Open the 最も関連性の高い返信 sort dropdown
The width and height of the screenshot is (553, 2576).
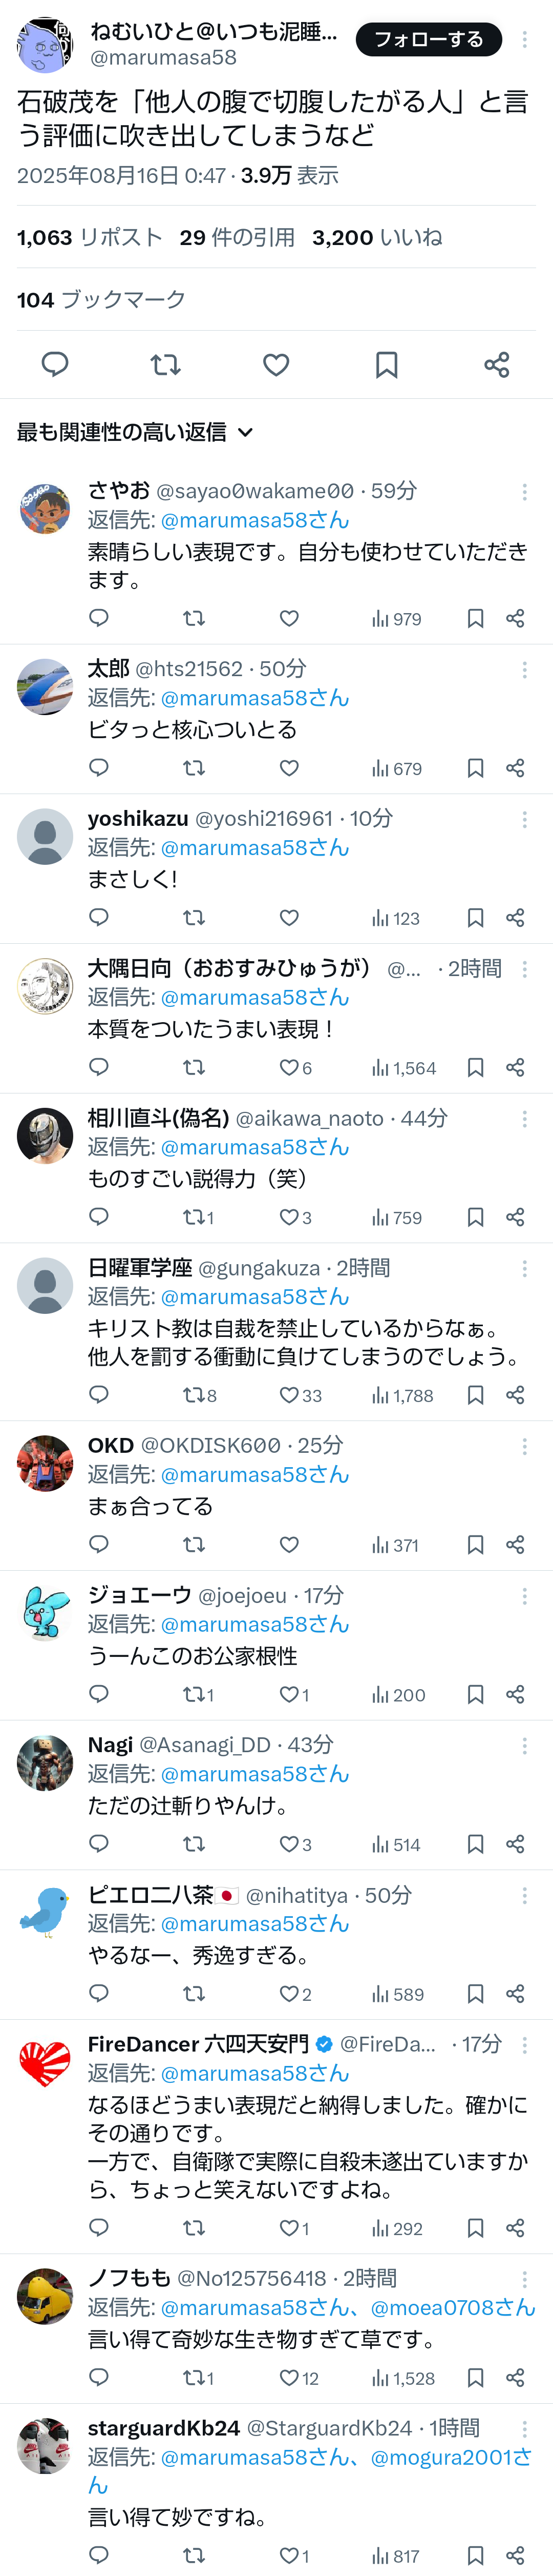pyautogui.click(x=135, y=432)
